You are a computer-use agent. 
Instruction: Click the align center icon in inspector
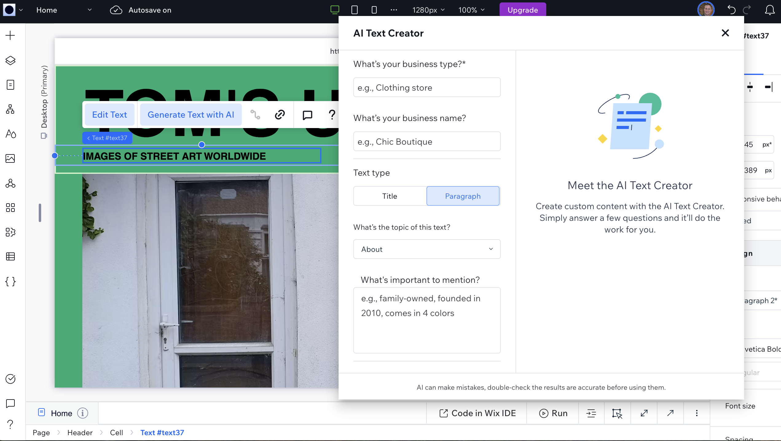750,87
